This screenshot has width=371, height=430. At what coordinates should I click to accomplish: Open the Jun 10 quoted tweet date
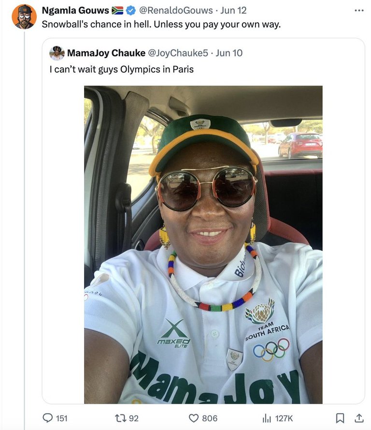pyautogui.click(x=229, y=53)
